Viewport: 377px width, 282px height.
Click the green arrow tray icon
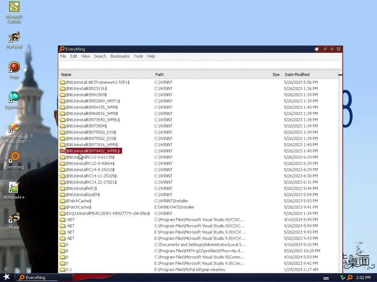tap(343, 278)
